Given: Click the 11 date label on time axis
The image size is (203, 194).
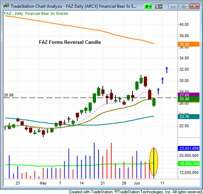Looking at the screenshot, I should (x=162, y=183).
